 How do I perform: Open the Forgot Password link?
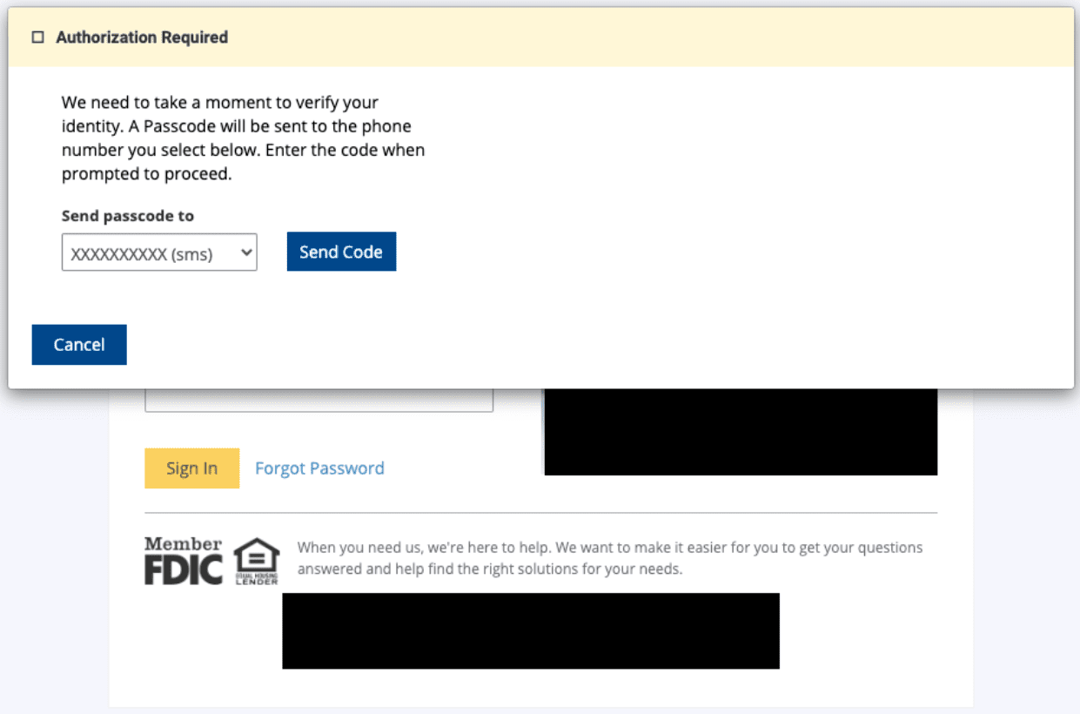[x=319, y=468]
